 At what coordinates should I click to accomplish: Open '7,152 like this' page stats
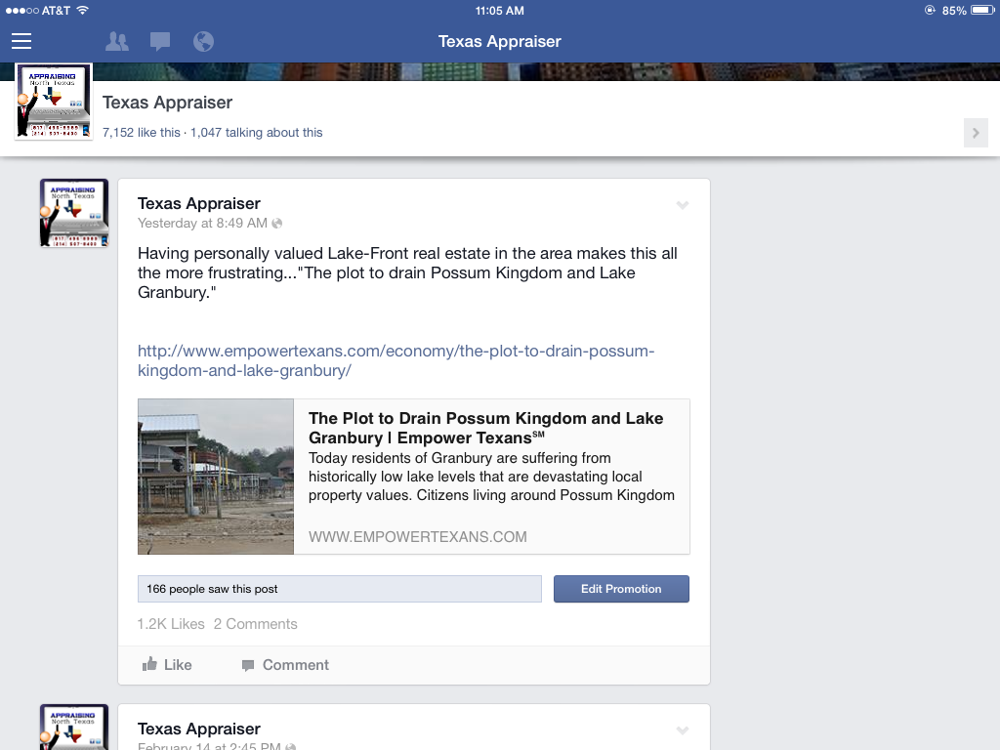pyautogui.click(x=142, y=133)
